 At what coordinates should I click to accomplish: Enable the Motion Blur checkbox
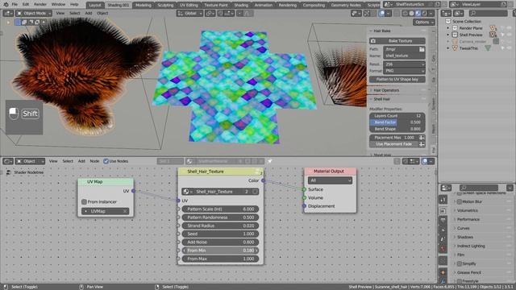coord(460,201)
